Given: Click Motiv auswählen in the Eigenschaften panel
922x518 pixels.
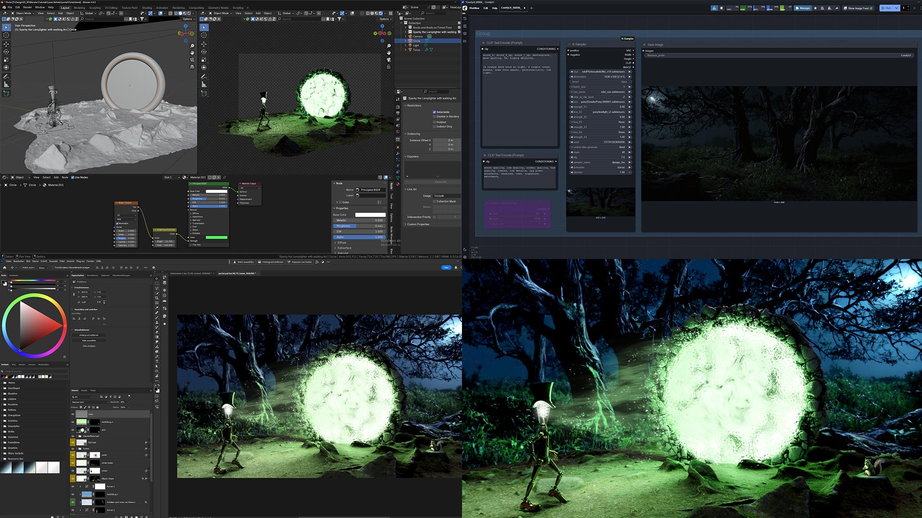Looking at the screenshot, I should pos(89,341).
